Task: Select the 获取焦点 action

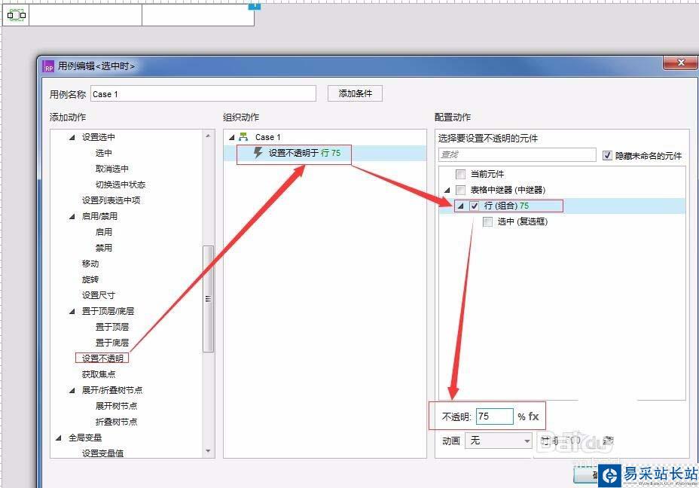Action: coord(99,374)
